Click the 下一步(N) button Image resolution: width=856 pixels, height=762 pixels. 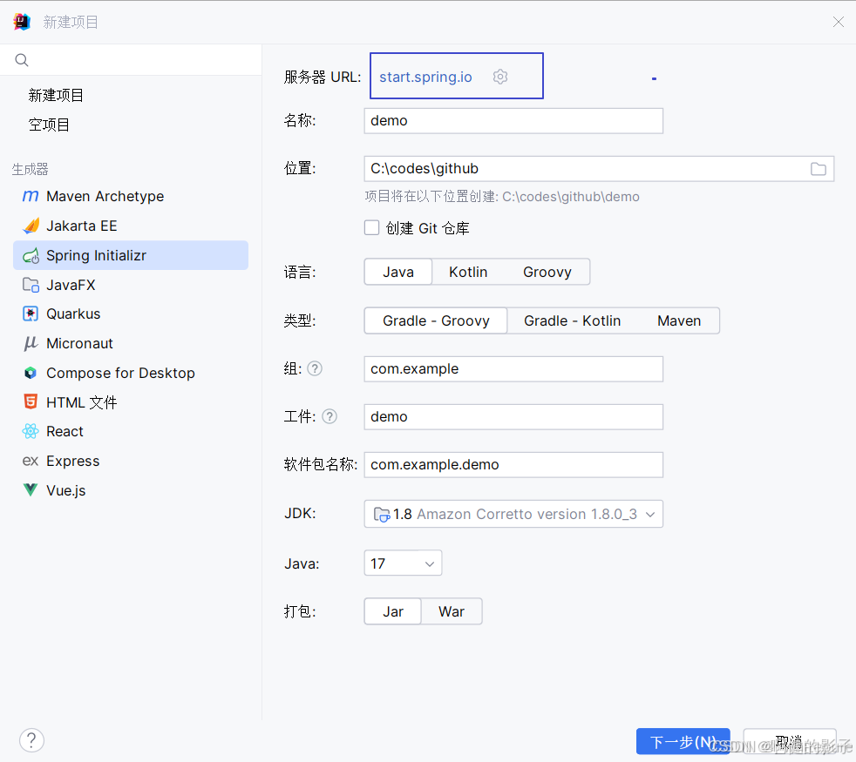tap(683, 741)
